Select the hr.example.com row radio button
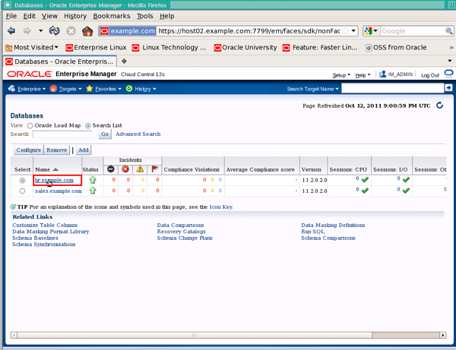 tap(22, 181)
